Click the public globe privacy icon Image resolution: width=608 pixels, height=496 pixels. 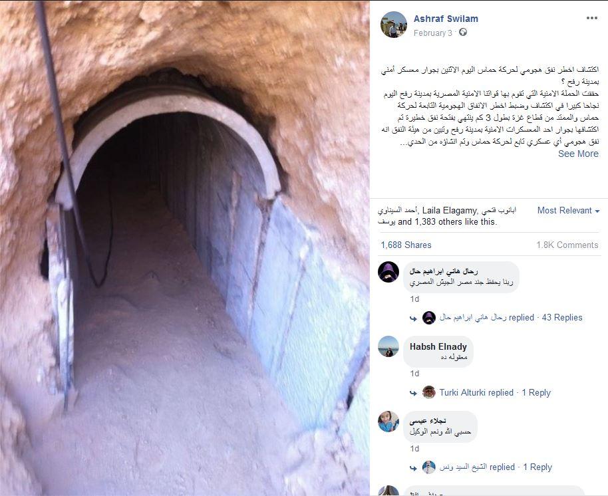(463, 33)
